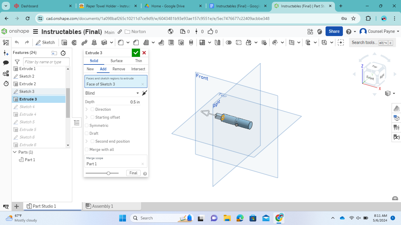The height and width of the screenshot is (225, 401).
Task: Collapse the Parts (1) list
Action: point(15,152)
